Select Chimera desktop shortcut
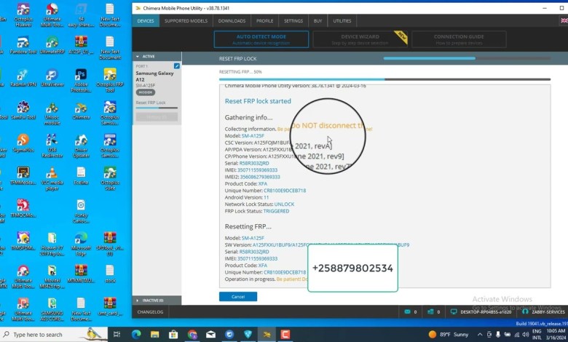The height and width of the screenshot is (342, 568). click(x=81, y=111)
